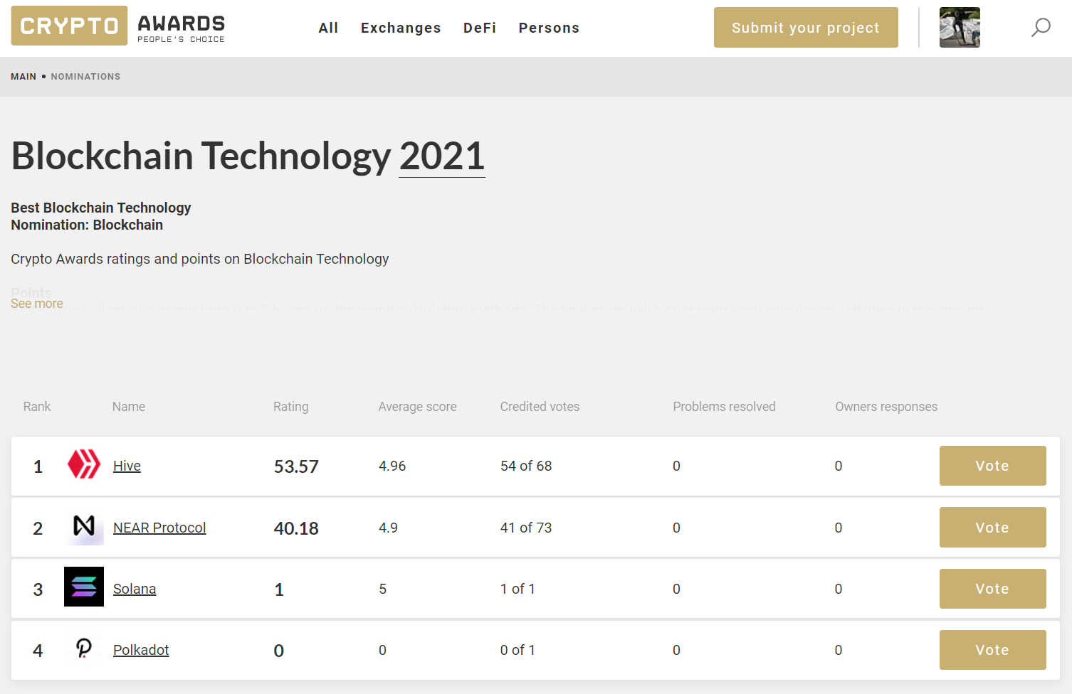Click NEAR Protocol's average score 4.9
Image resolution: width=1072 pixels, height=694 pixels.
coord(388,528)
